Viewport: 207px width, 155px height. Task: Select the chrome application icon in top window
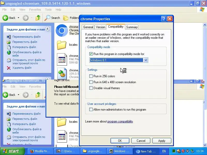(62, 30)
